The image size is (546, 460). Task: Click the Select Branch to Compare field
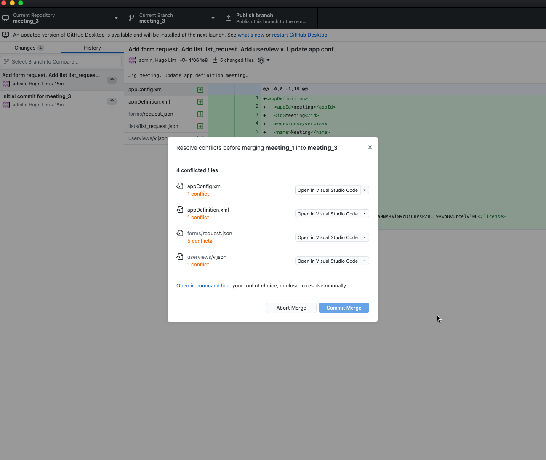(x=61, y=62)
